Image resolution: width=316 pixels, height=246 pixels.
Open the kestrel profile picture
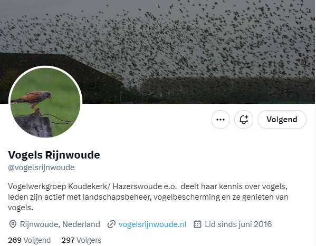45,103
